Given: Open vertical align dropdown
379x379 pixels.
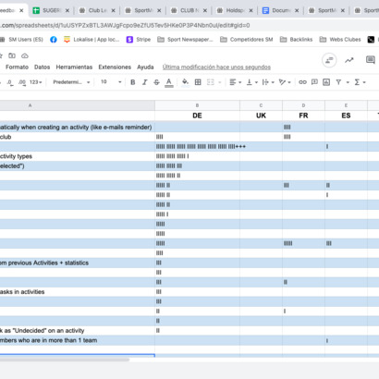Looking at the screenshot, I should click(x=252, y=82).
